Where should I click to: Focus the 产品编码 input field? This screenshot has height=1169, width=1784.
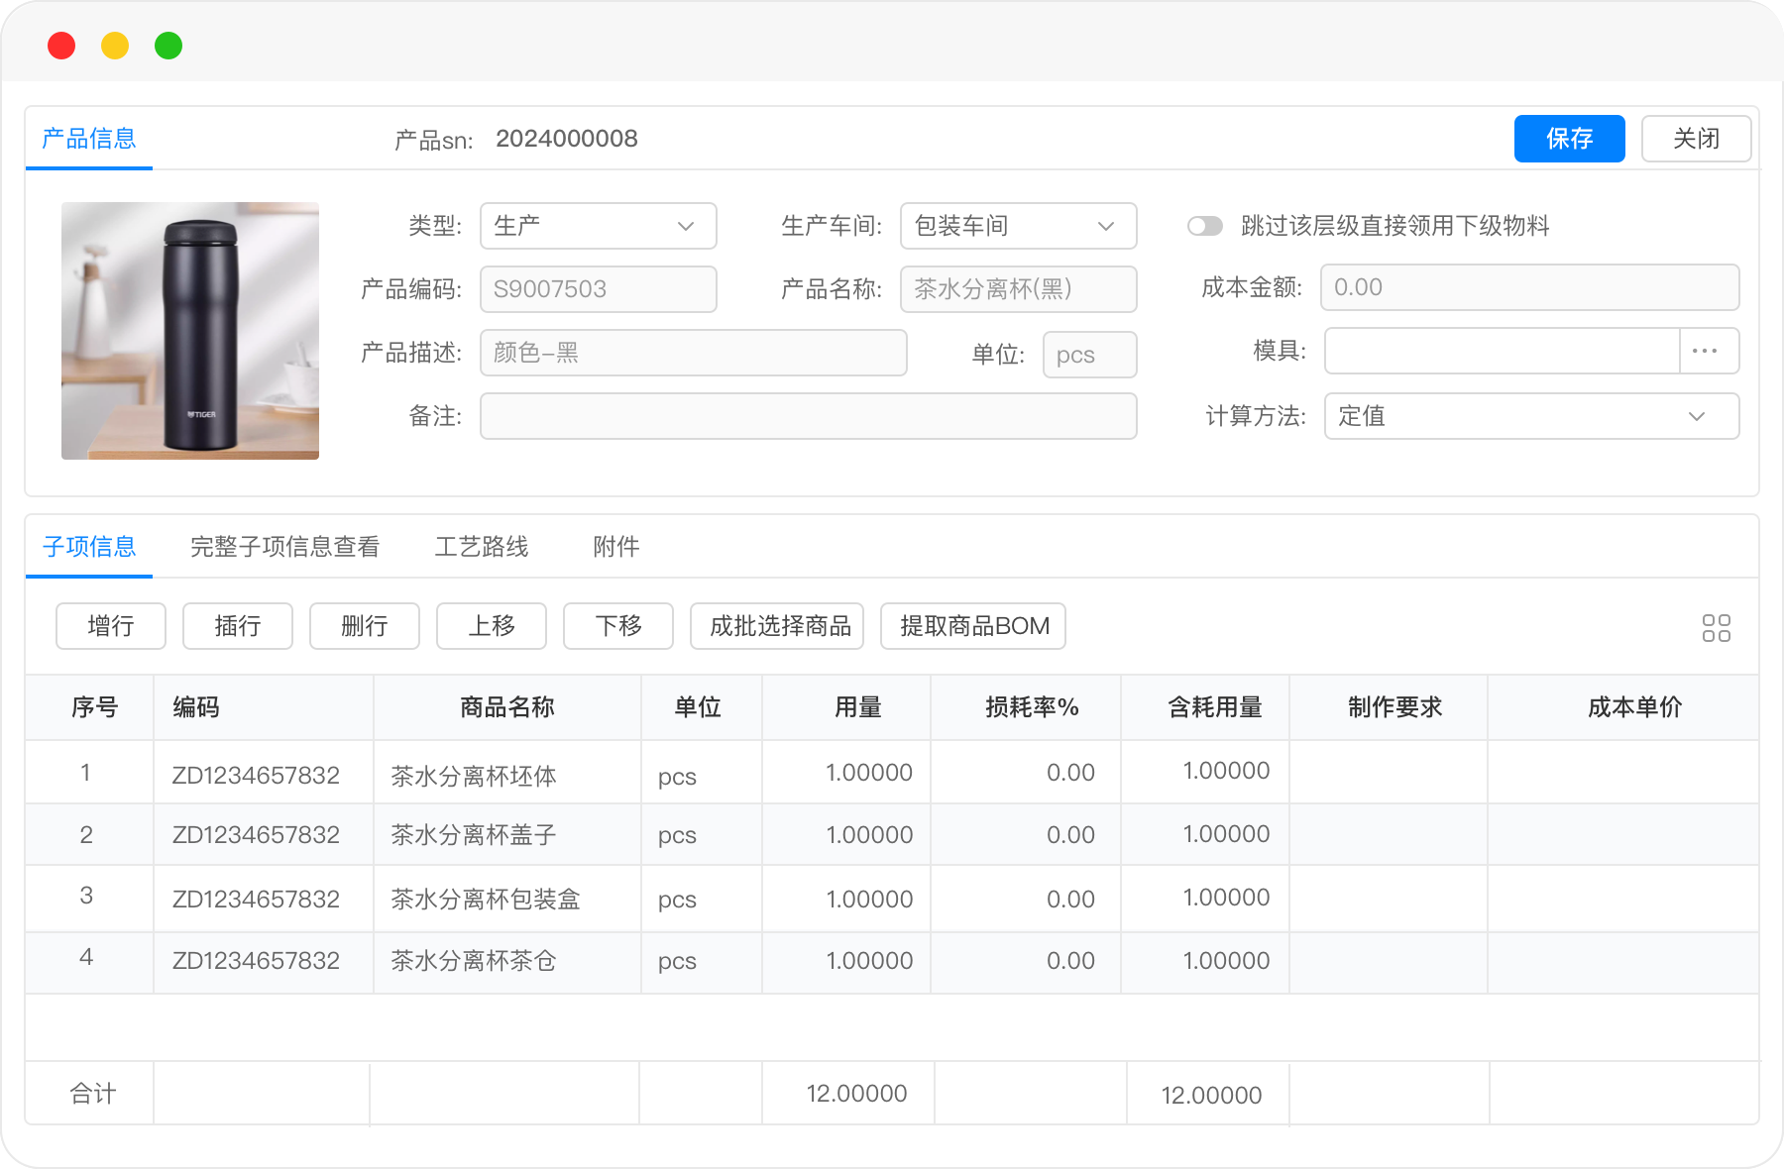(x=598, y=289)
